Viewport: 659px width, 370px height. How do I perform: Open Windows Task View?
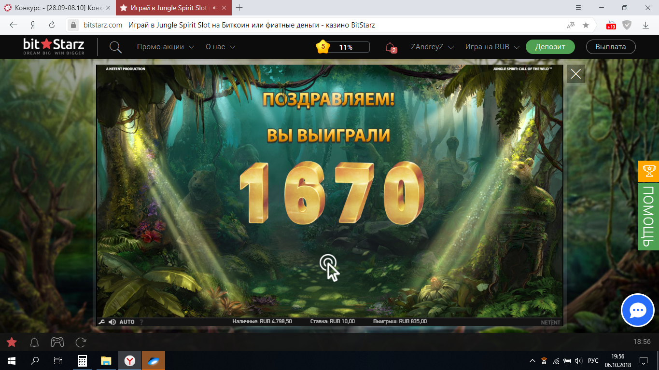[57, 360]
